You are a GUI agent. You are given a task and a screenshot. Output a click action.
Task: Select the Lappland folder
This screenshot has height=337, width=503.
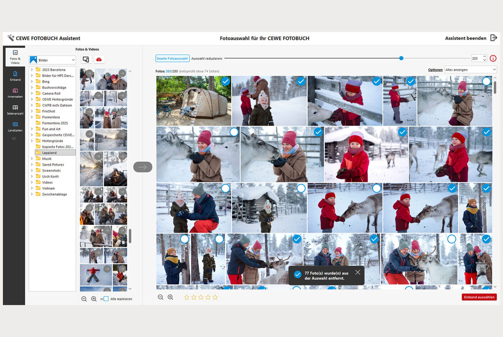pyautogui.click(x=55, y=153)
